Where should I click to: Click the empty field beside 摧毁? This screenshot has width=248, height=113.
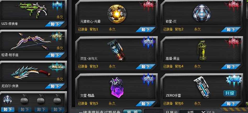[154, 111]
